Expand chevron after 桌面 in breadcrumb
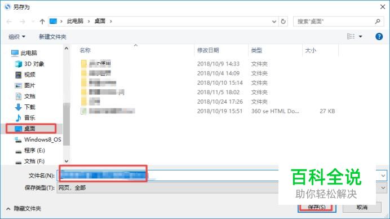 [x=111, y=21]
